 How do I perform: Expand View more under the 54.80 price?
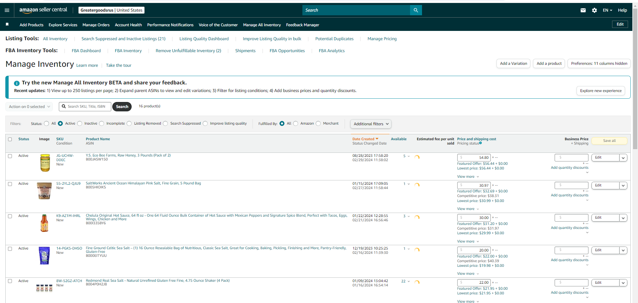pyautogui.click(x=468, y=177)
